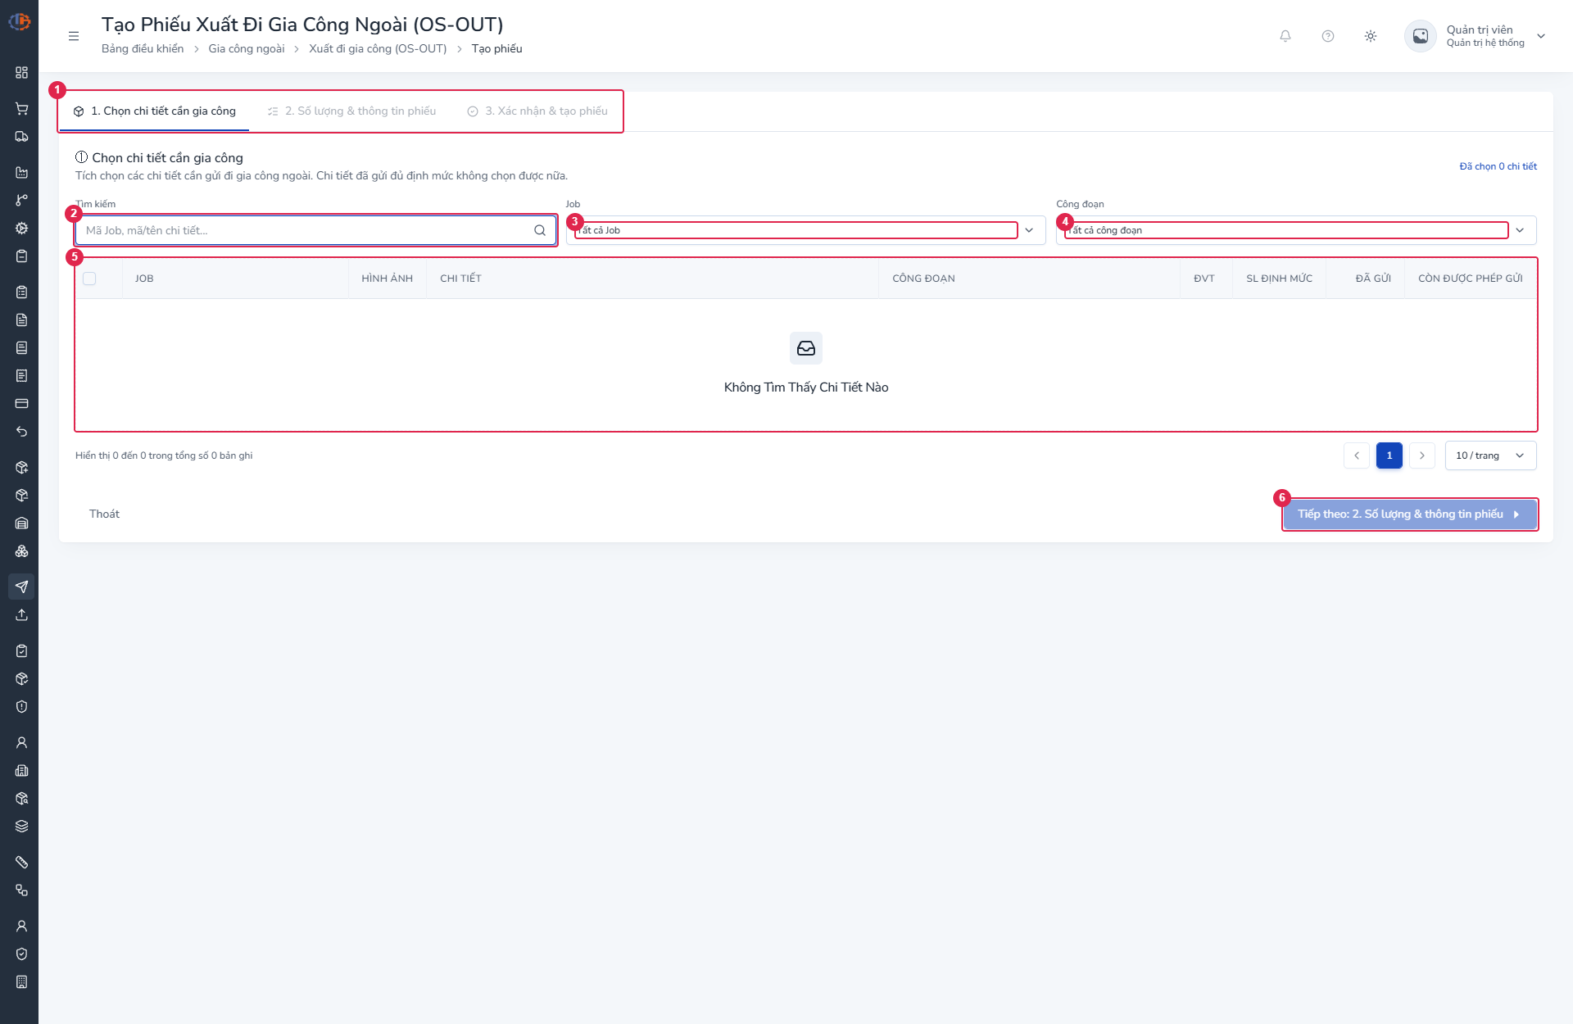Click the Tiếp theo: 2. Số lượng & thông tin phiếu button

tap(1410, 514)
